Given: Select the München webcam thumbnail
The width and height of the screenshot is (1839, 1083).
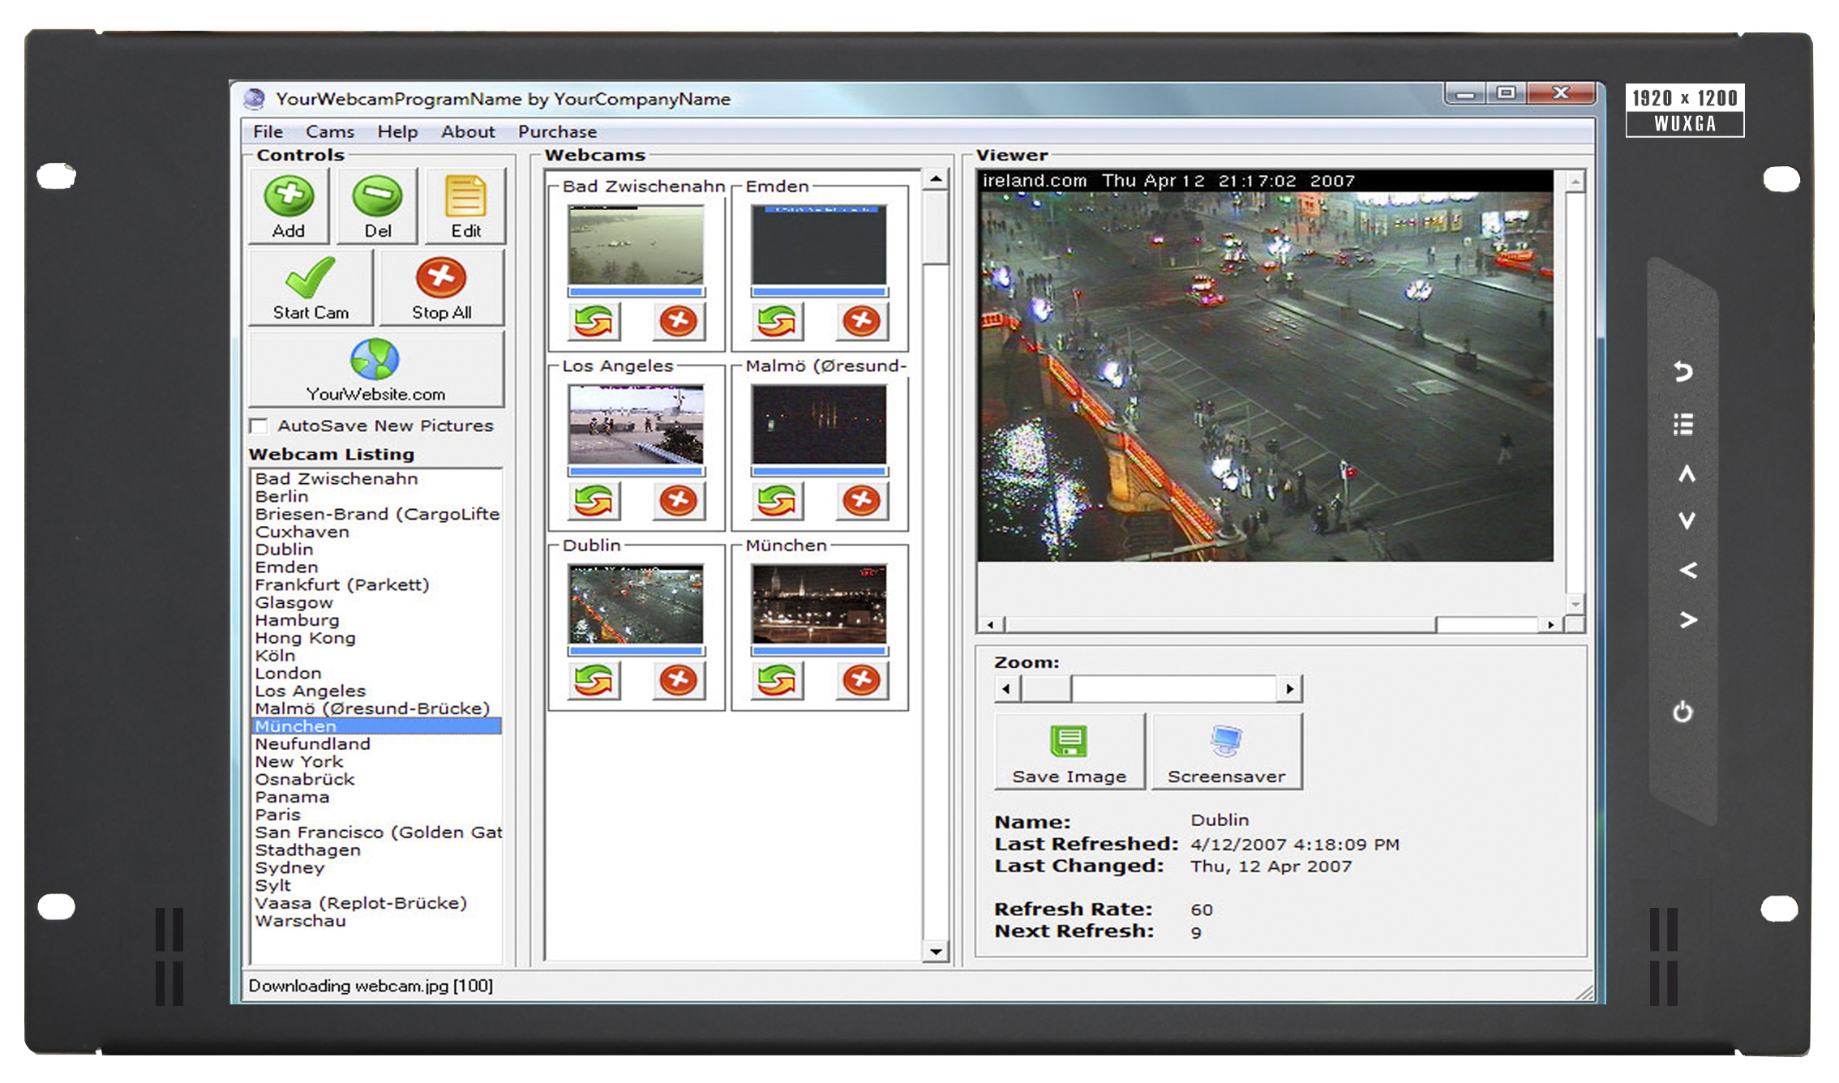Looking at the screenshot, I should 819,604.
